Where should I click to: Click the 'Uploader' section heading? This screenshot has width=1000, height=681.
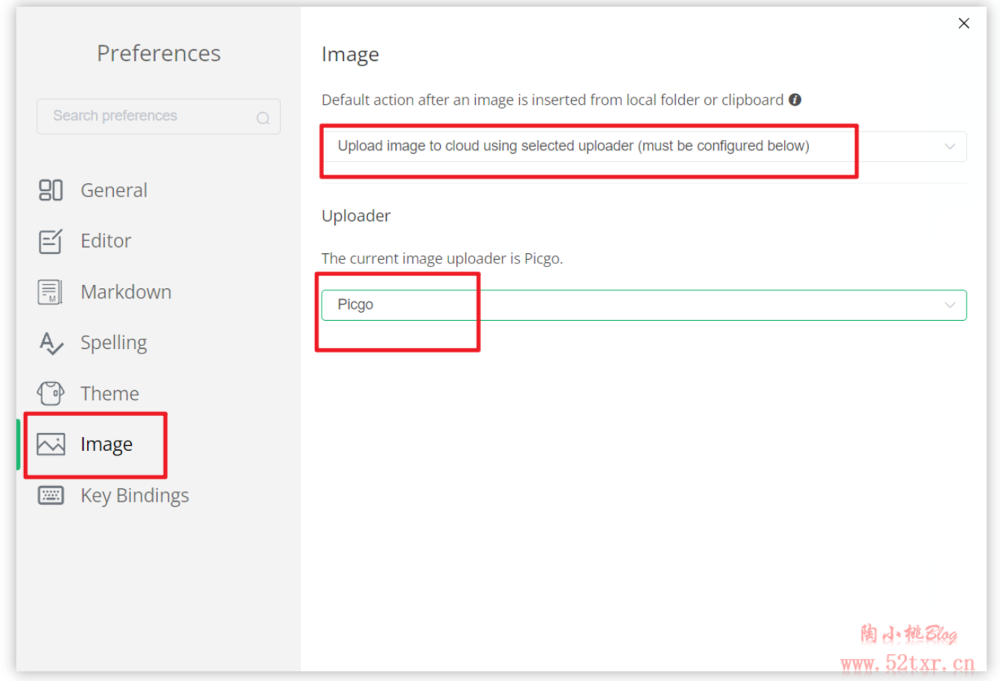[356, 216]
